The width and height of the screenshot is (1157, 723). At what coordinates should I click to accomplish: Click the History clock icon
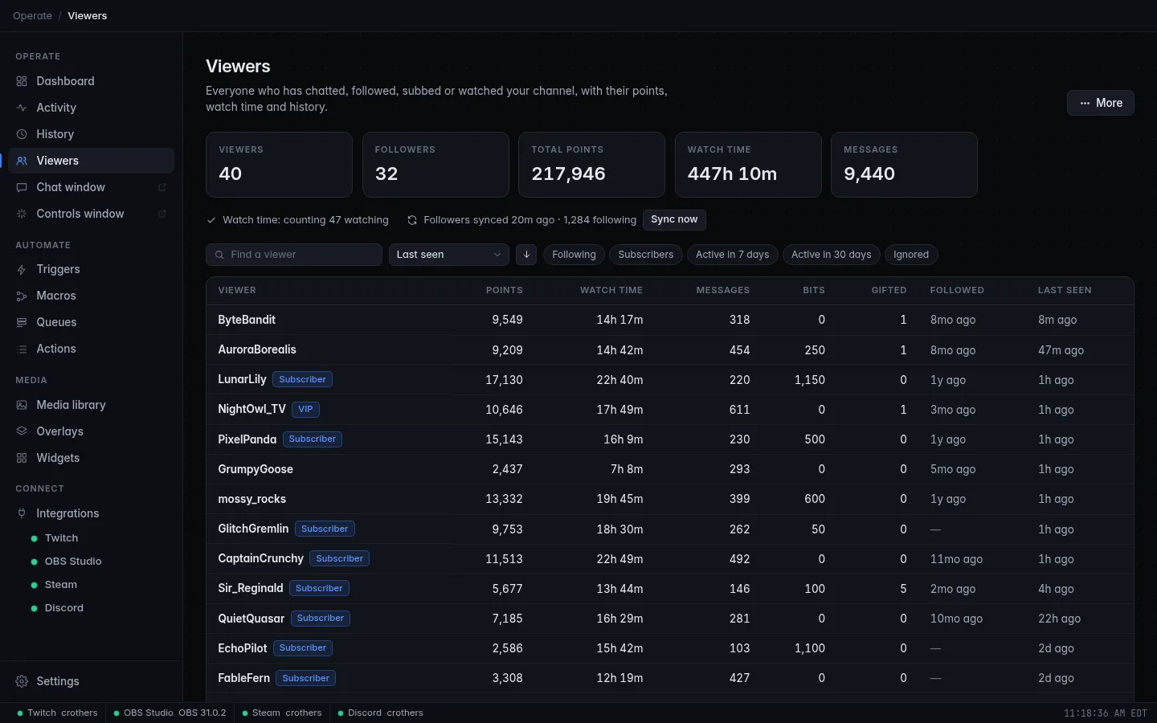(x=22, y=134)
